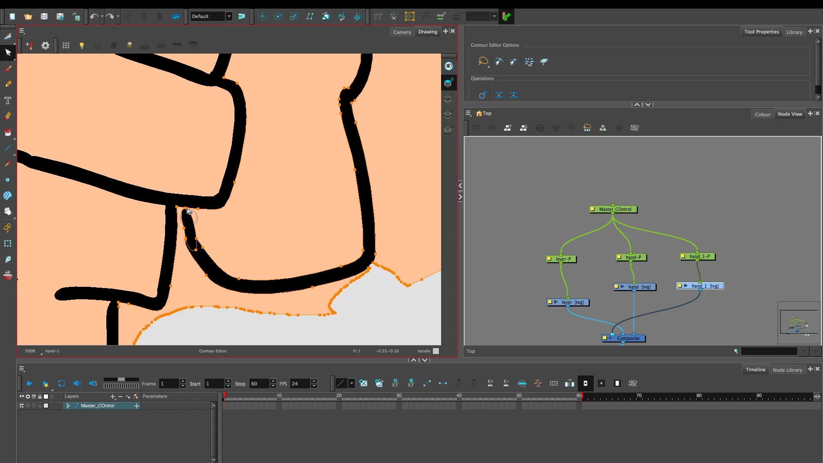Select the Hand pan tool

(8, 211)
